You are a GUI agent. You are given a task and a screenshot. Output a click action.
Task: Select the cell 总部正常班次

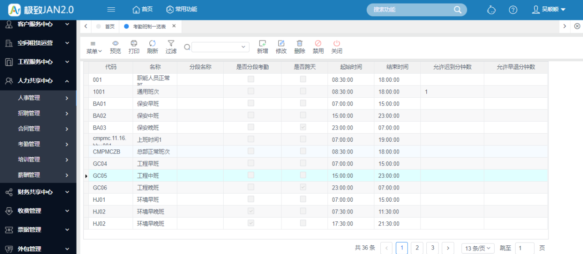pyautogui.click(x=155, y=152)
